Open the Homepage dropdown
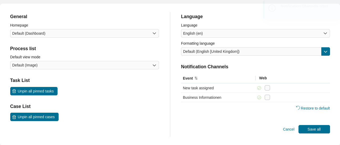The image size is (340, 145). click(84, 33)
